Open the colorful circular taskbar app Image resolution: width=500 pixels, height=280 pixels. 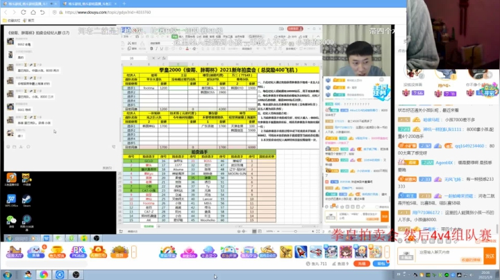click(x=44, y=274)
